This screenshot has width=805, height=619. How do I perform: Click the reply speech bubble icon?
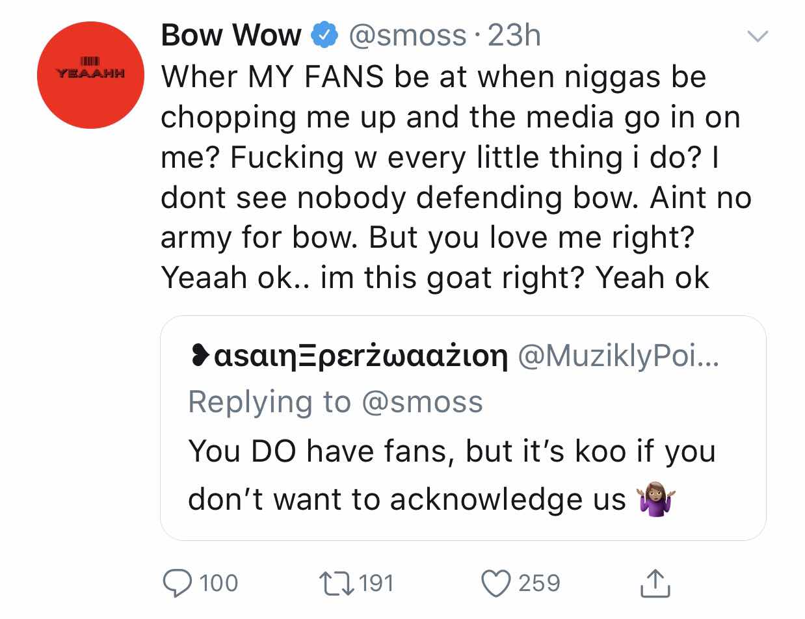(x=176, y=583)
